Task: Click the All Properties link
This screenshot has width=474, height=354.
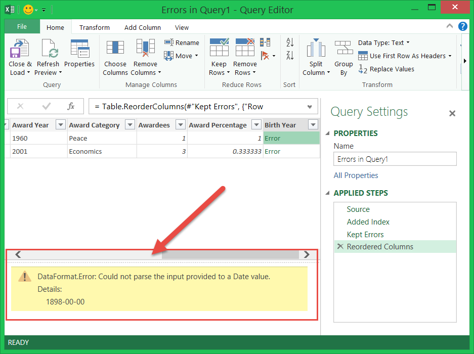Action: tap(356, 175)
